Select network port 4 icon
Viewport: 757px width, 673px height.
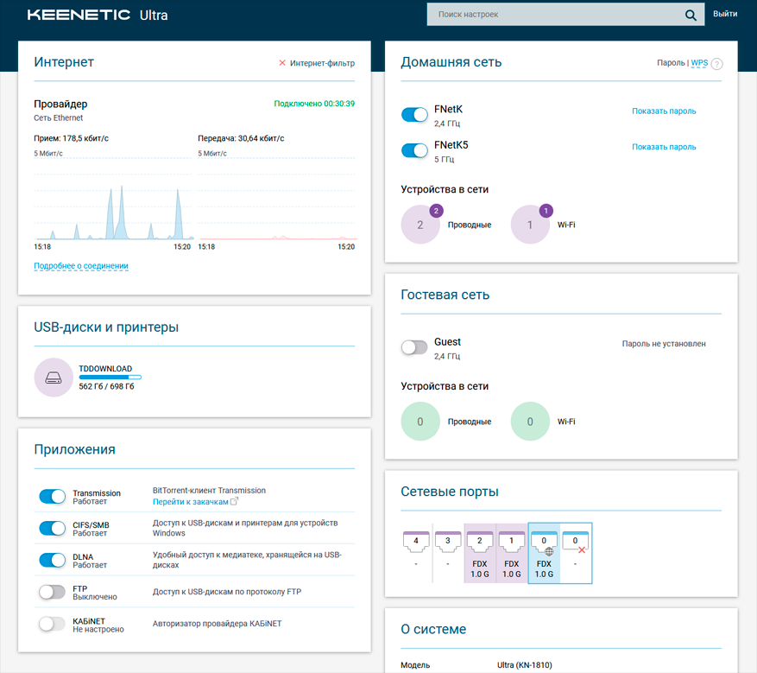416,542
